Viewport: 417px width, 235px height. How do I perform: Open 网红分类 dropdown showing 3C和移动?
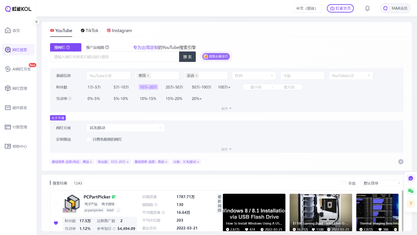tap(126, 128)
